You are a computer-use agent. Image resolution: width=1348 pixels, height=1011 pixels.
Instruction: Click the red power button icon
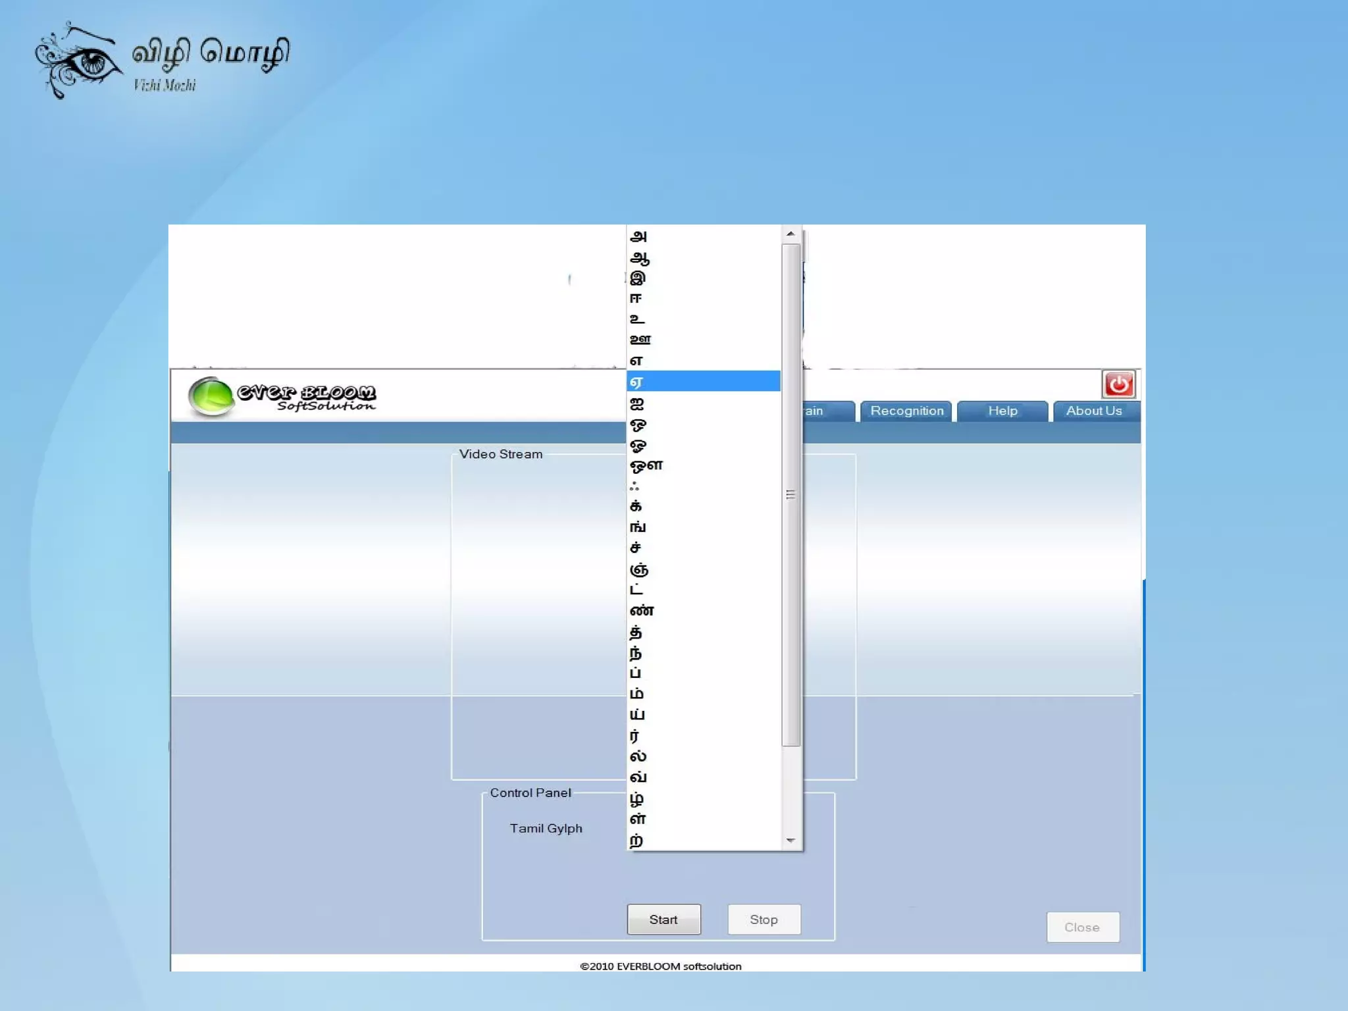1118,384
